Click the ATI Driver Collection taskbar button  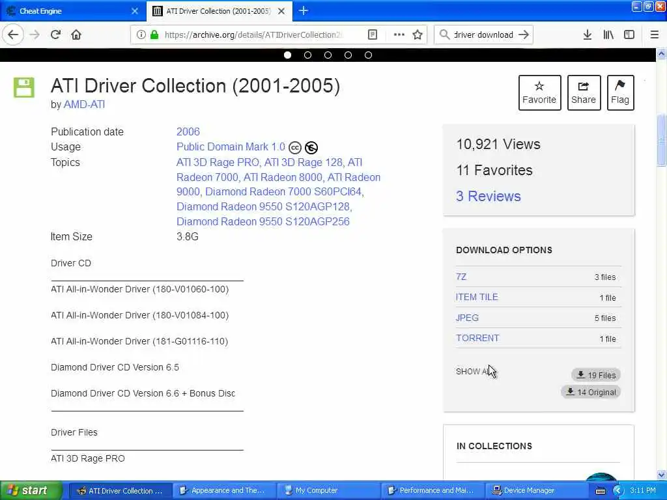(121, 490)
